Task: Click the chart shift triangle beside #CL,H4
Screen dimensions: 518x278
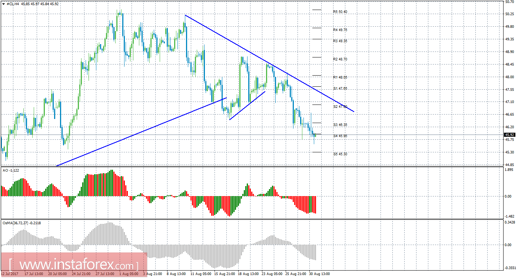Action: [3, 4]
